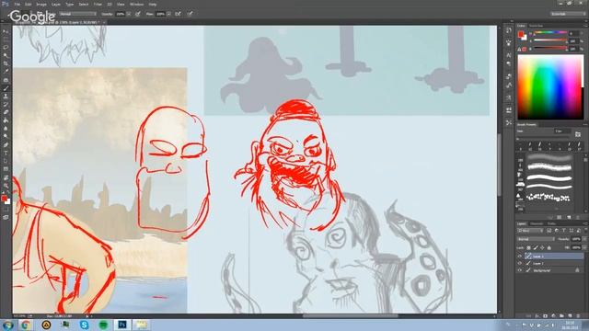Toggle lock all

(x=549, y=247)
